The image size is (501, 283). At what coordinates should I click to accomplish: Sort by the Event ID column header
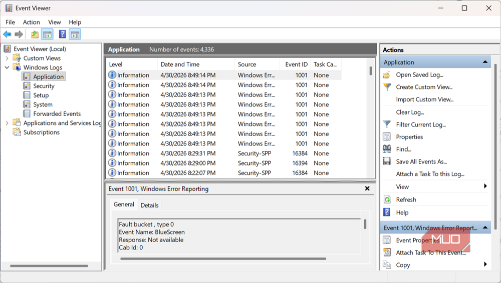(295, 64)
